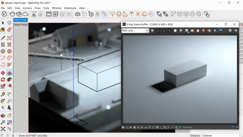Image resolution: width=243 pixels, height=137 pixels.
Task: Select the Zoom Extents tool
Action: [3, 129]
